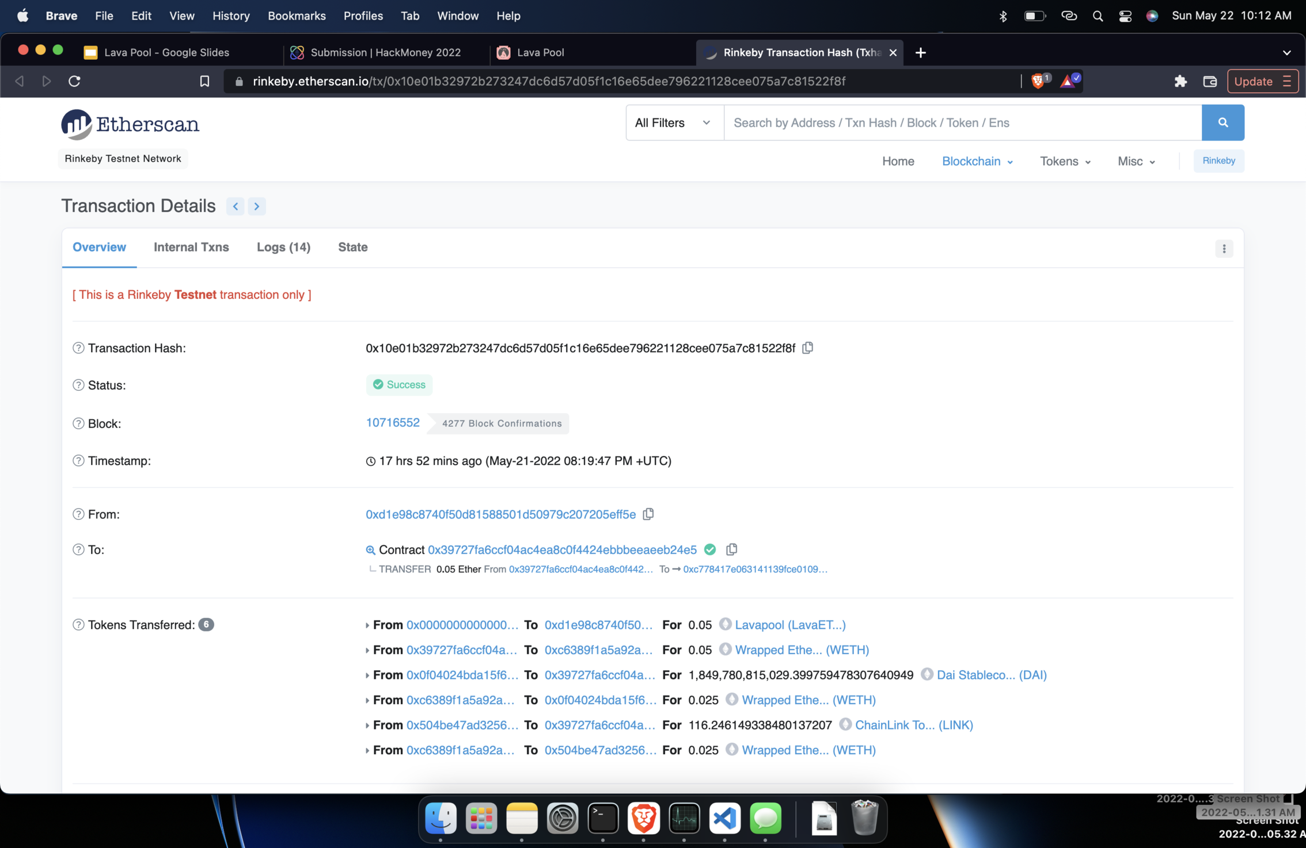
Task: Open Activity Monitor in dock
Action: pos(684,818)
